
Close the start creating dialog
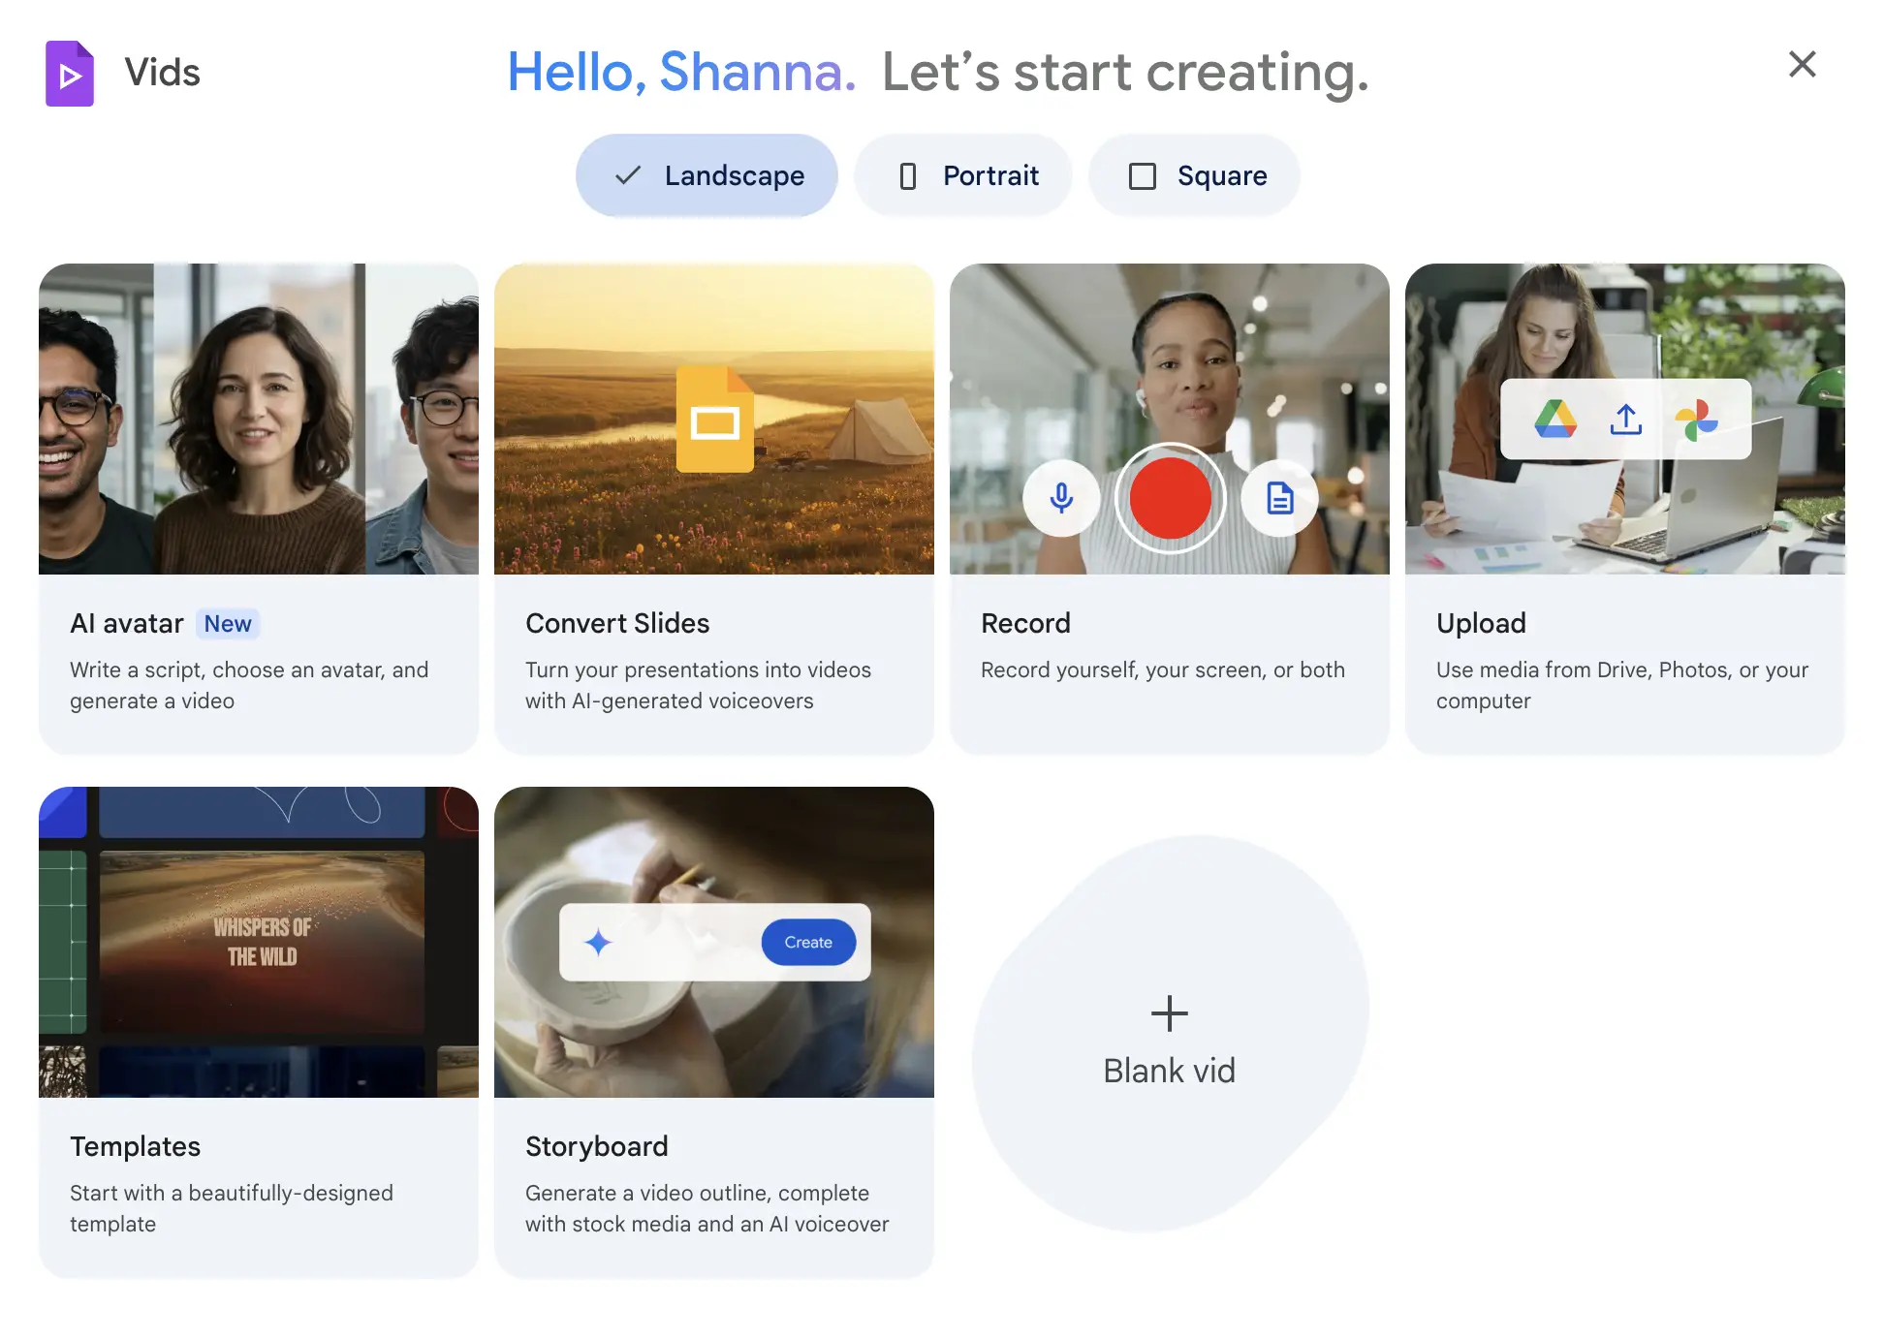(x=1802, y=65)
